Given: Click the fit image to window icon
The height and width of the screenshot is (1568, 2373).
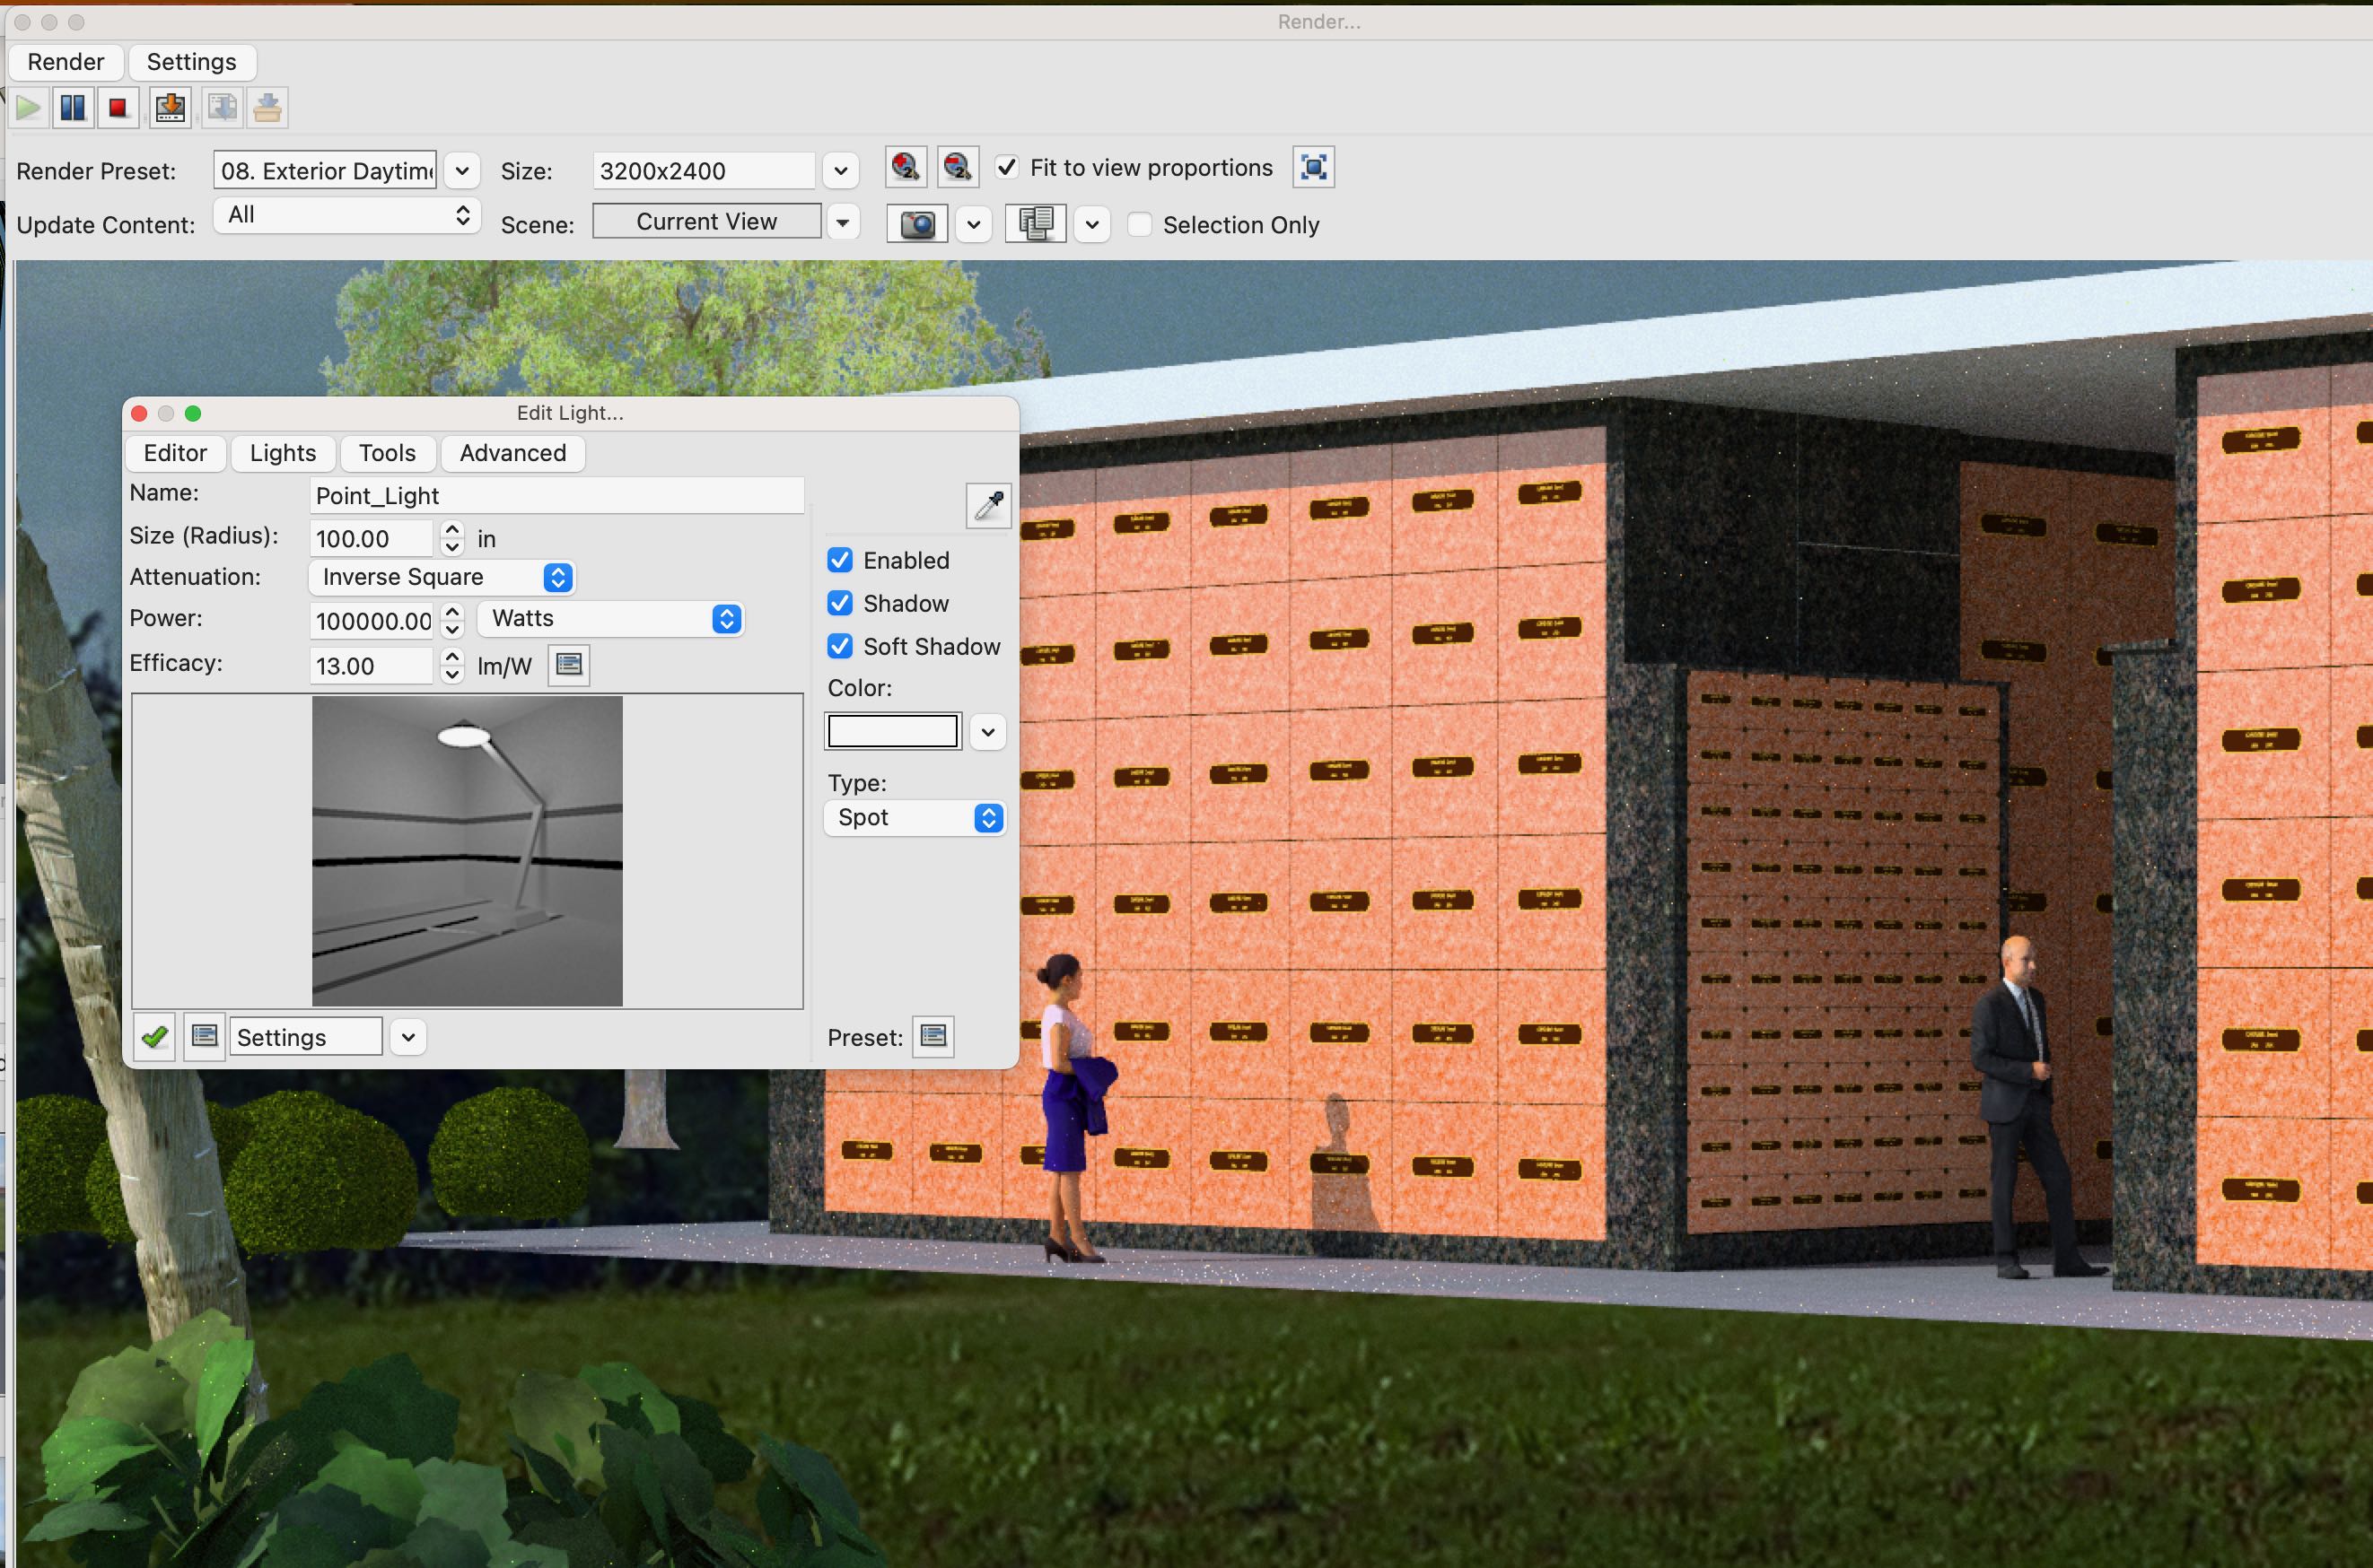Looking at the screenshot, I should click(x=1314, y=167).
